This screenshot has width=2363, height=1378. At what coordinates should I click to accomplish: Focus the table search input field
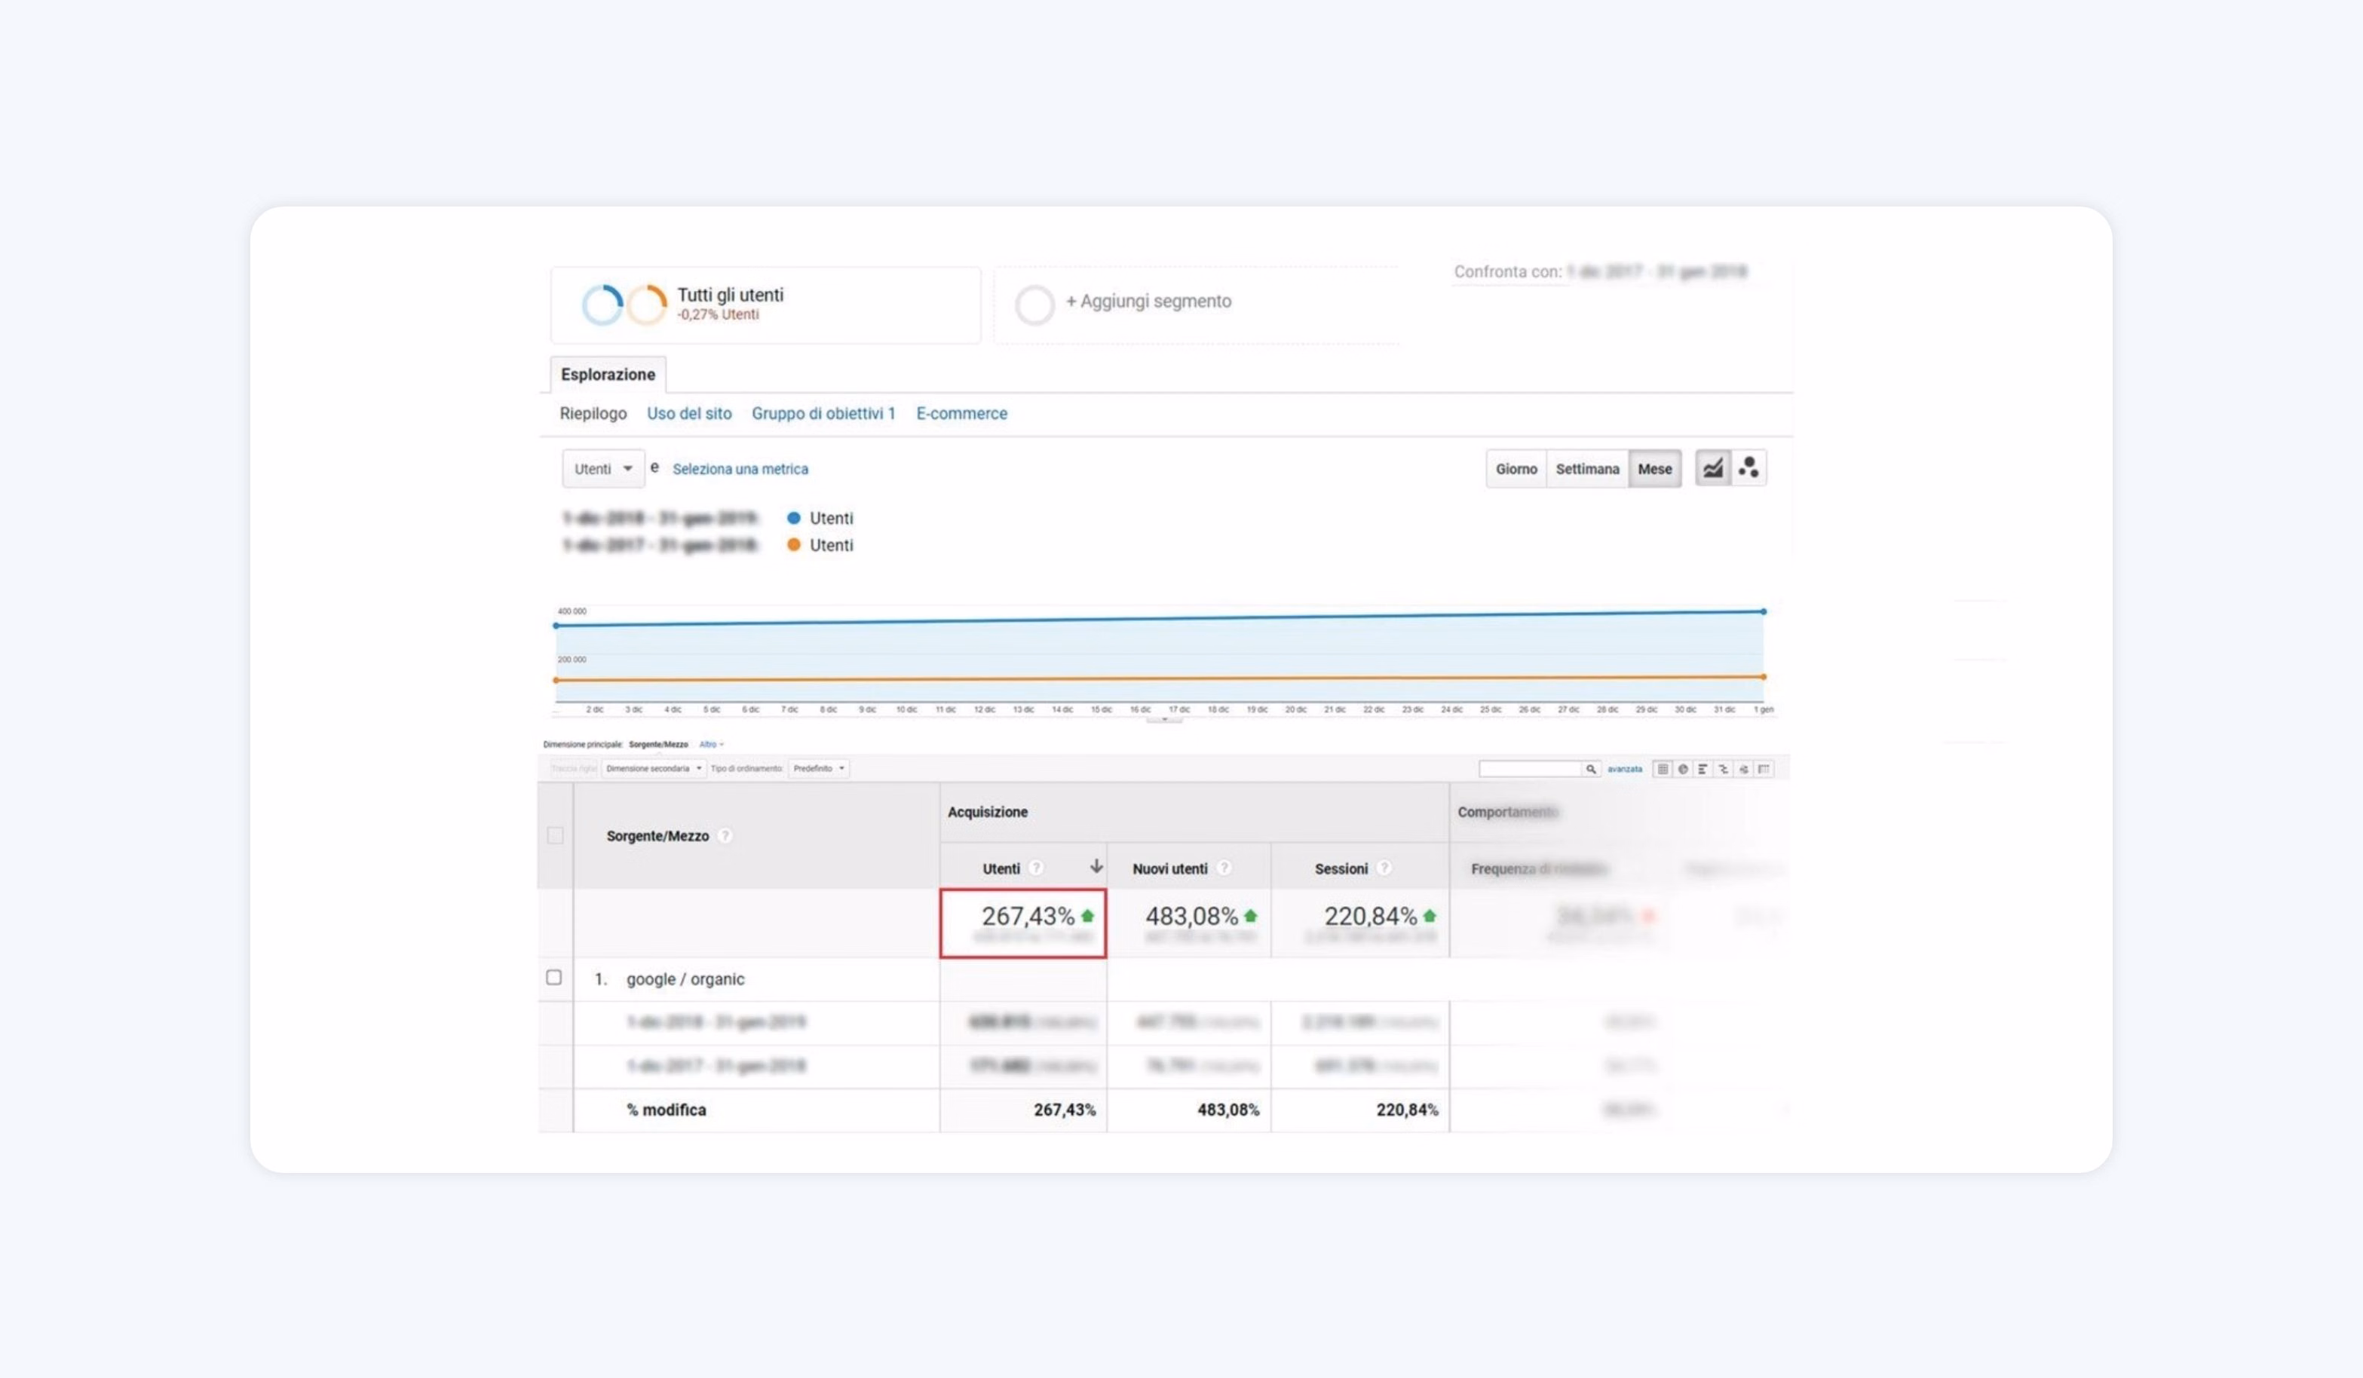1529,769
